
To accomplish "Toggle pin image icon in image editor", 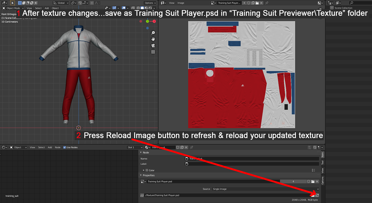I will (x=267, y=3).
